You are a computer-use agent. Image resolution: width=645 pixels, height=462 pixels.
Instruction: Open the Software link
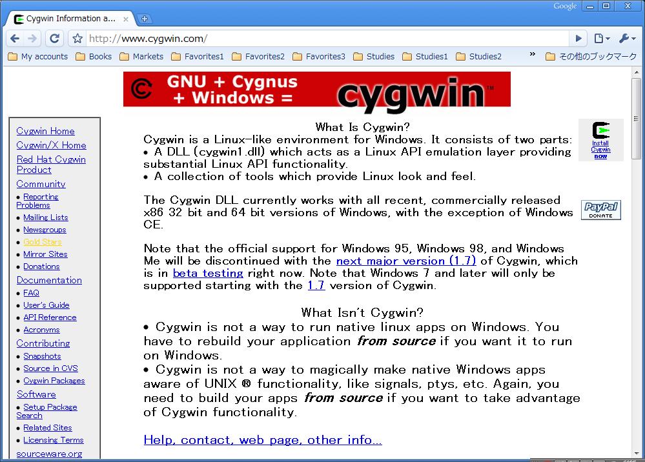36,394
